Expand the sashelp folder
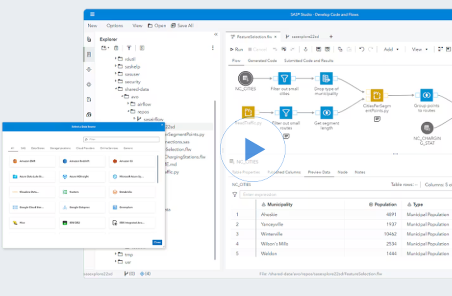This screenshot has width=452, height=296. tap(116, 66)
